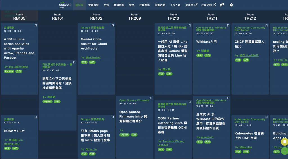Image resolution: width=288 pixels, height=159 pixels.
Task: Bookmark the Apache Arrow time series session
Action: point(36,26)
